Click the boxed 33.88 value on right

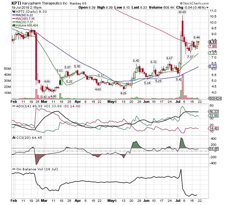pyautogui.click(x=214, y=116)
